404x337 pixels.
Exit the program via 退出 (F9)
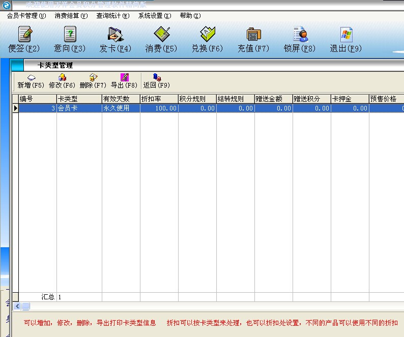pos(345,40)
